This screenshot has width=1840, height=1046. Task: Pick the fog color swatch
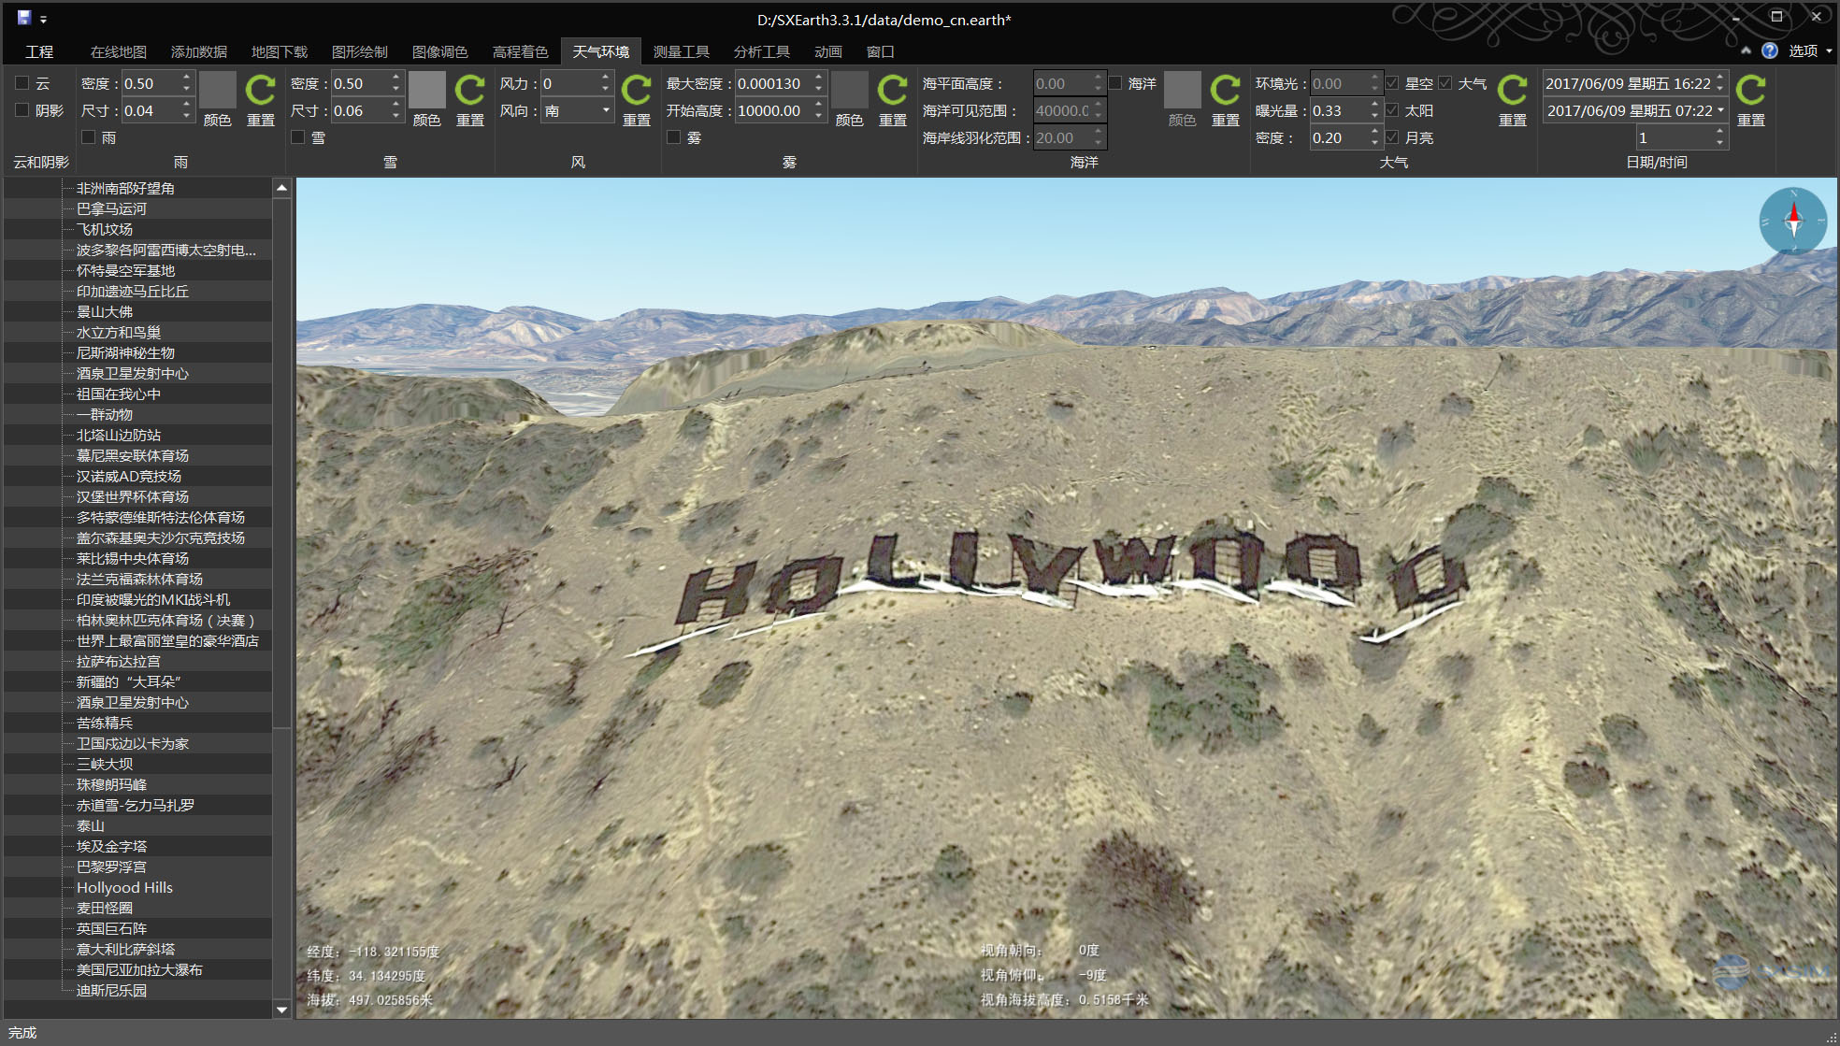tap(850, 90)
